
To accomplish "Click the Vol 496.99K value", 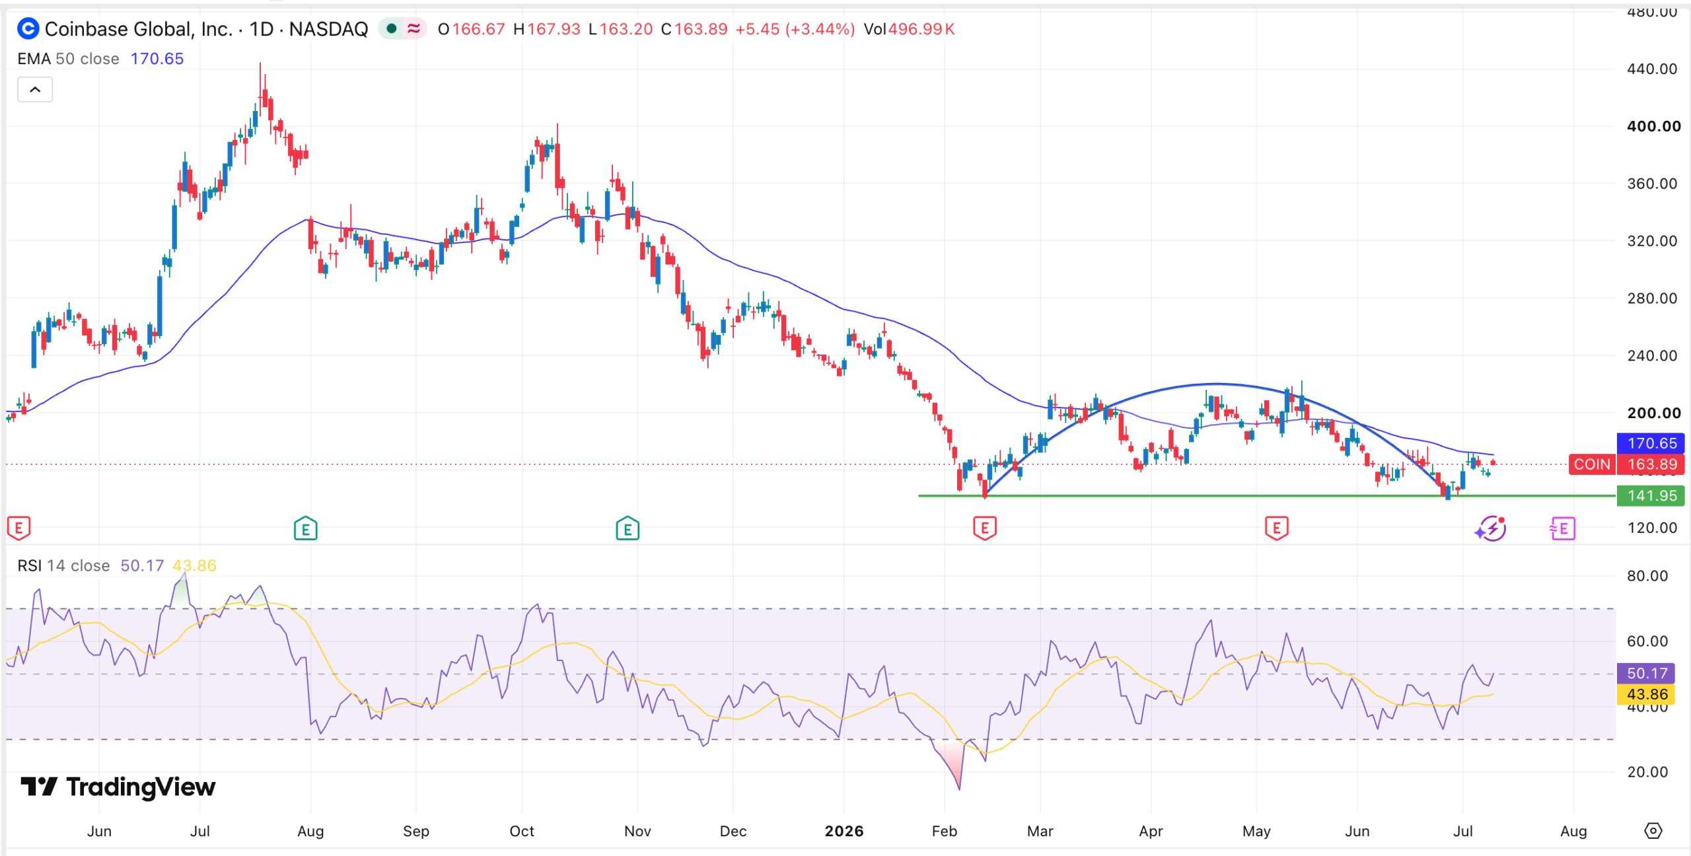I will click(909, 29).
